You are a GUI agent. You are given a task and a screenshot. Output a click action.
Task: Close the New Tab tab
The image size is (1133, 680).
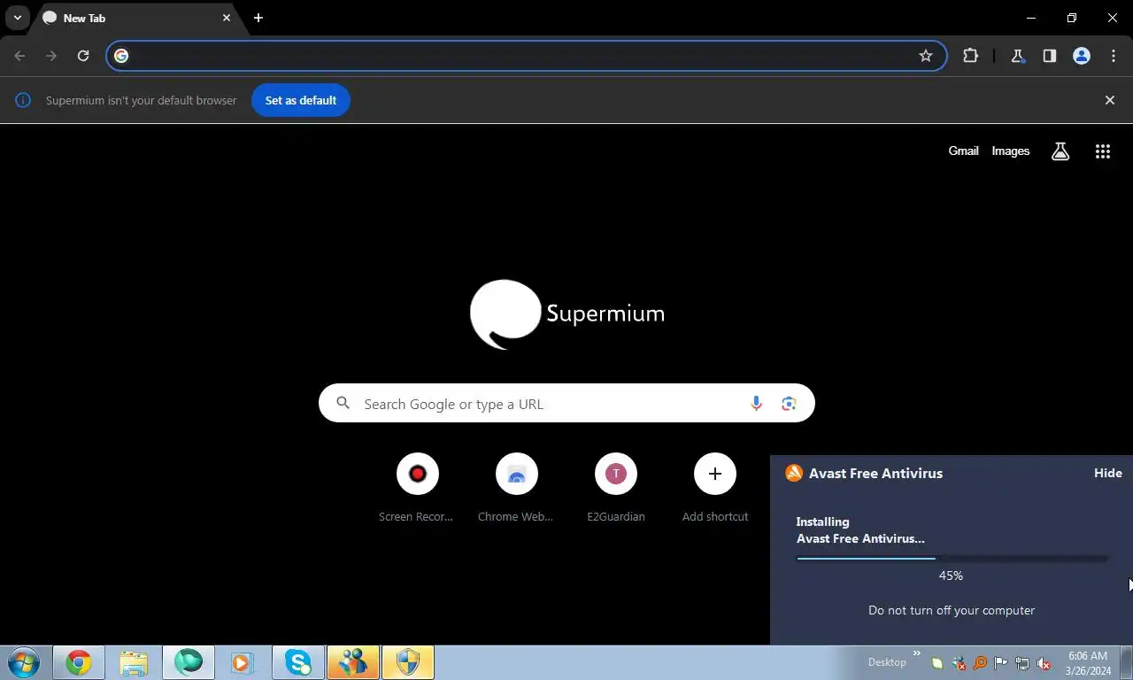pyautogui.click(x=227, y=18)
